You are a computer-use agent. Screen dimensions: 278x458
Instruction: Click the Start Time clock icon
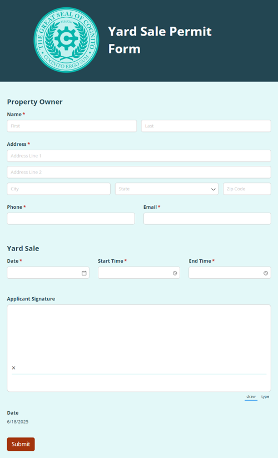click(x=175, y=273)
